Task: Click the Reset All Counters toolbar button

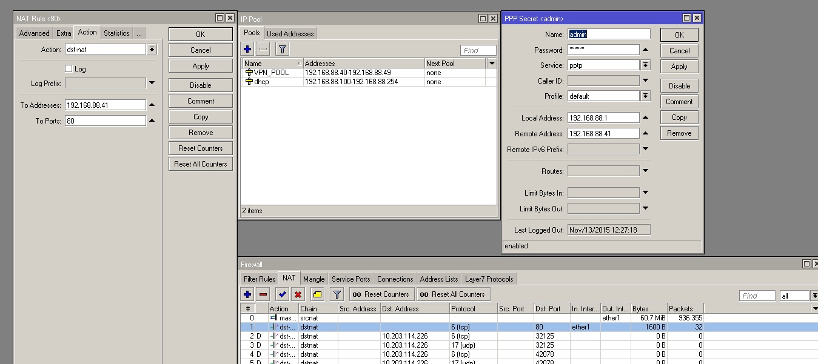Action: point(452,294)
